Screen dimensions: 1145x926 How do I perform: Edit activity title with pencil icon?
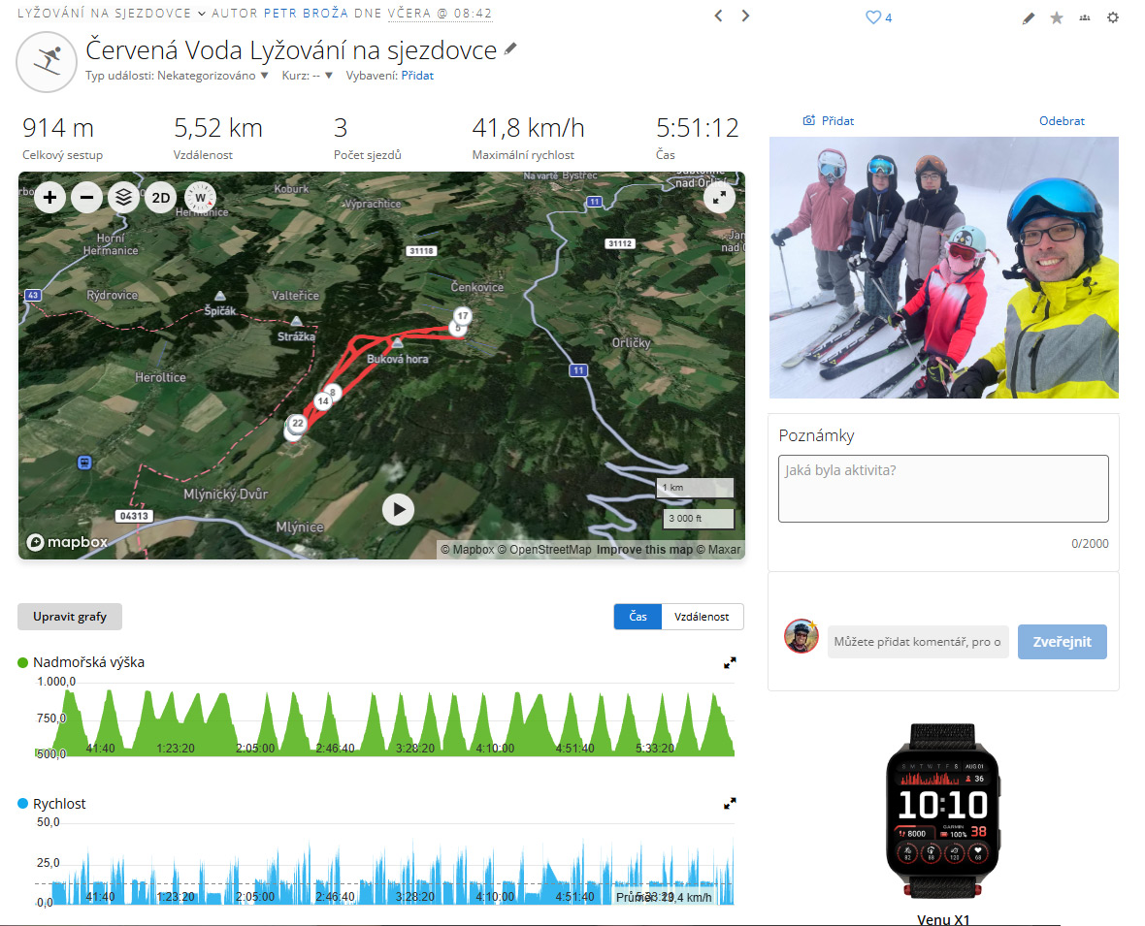pyautogui.click(x=511, y=49)
